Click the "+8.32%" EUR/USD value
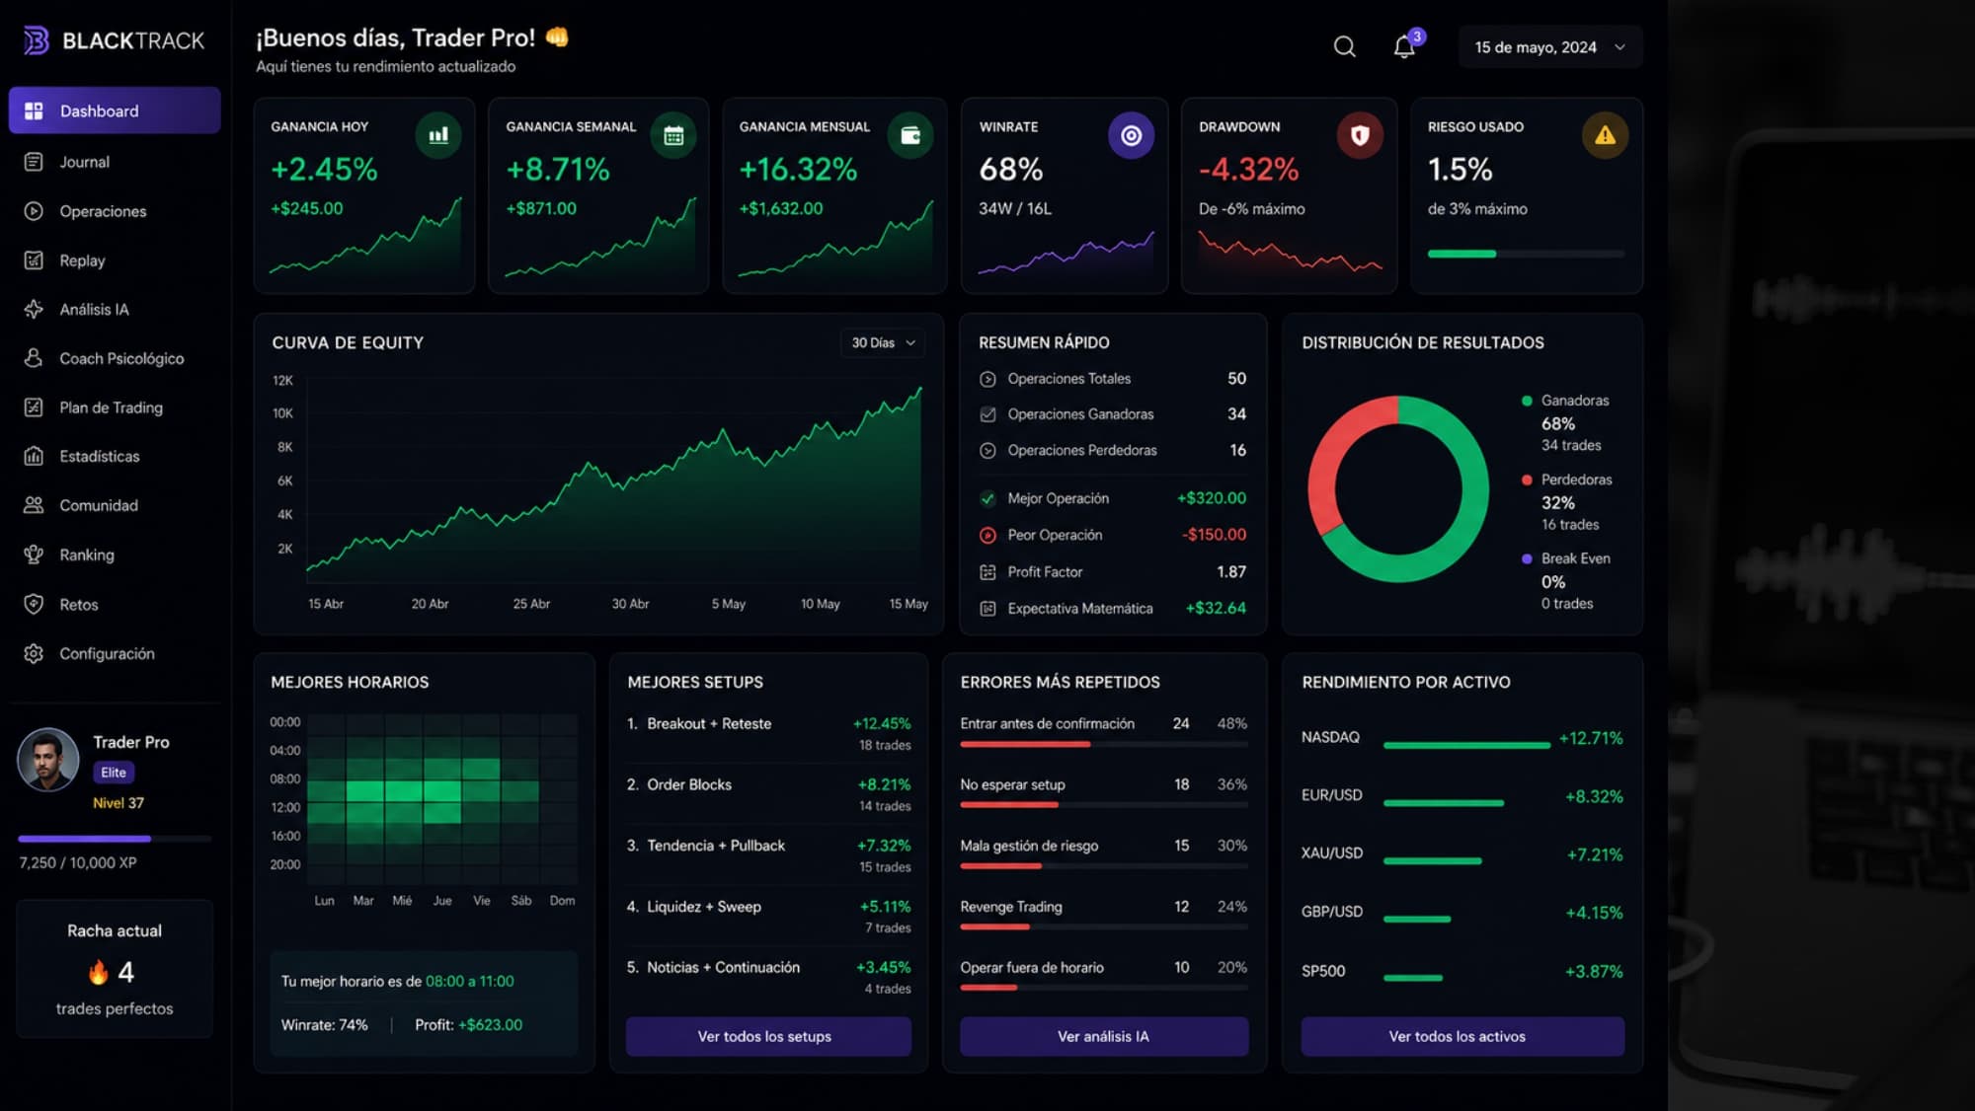 point(1594,796)
